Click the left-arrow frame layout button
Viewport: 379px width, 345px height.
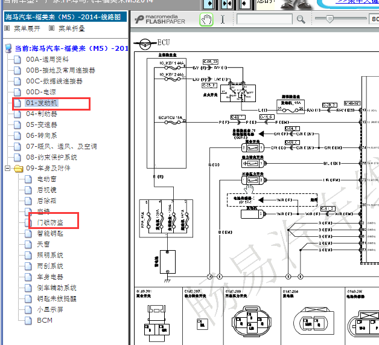click(x=244, y=4)
